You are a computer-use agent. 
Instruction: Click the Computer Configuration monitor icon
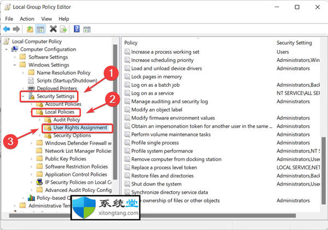point(15,49)
